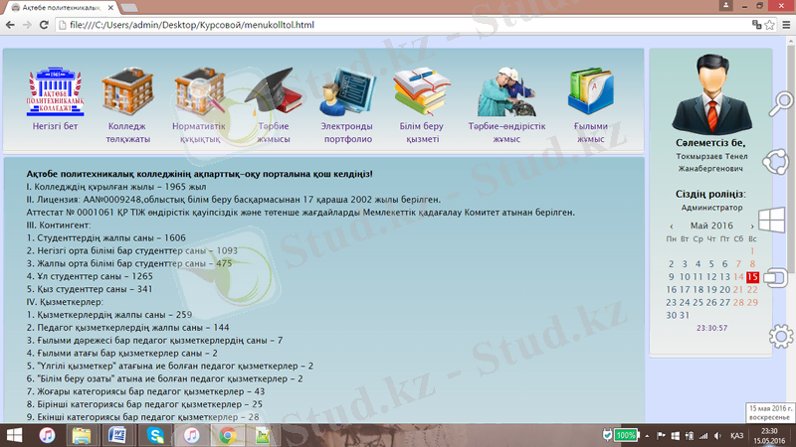Click the administrator avatar picture

click(x=711, y=94)
